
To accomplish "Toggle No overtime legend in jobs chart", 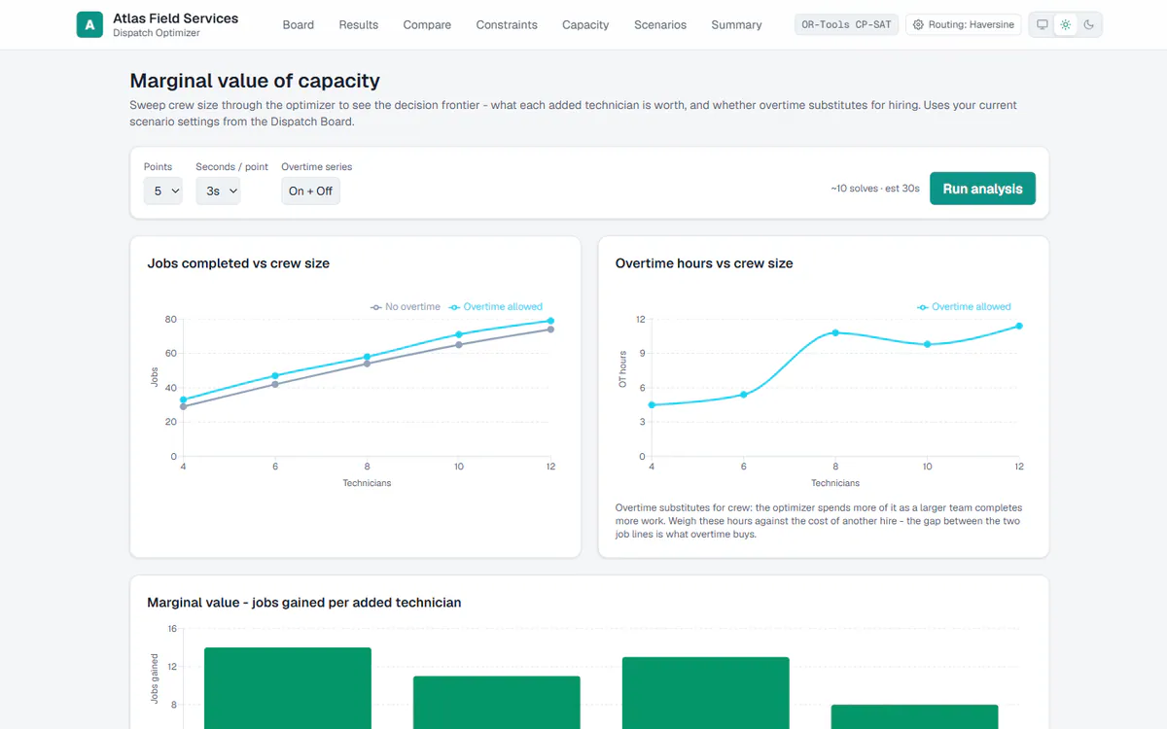I will click(405, 306).
